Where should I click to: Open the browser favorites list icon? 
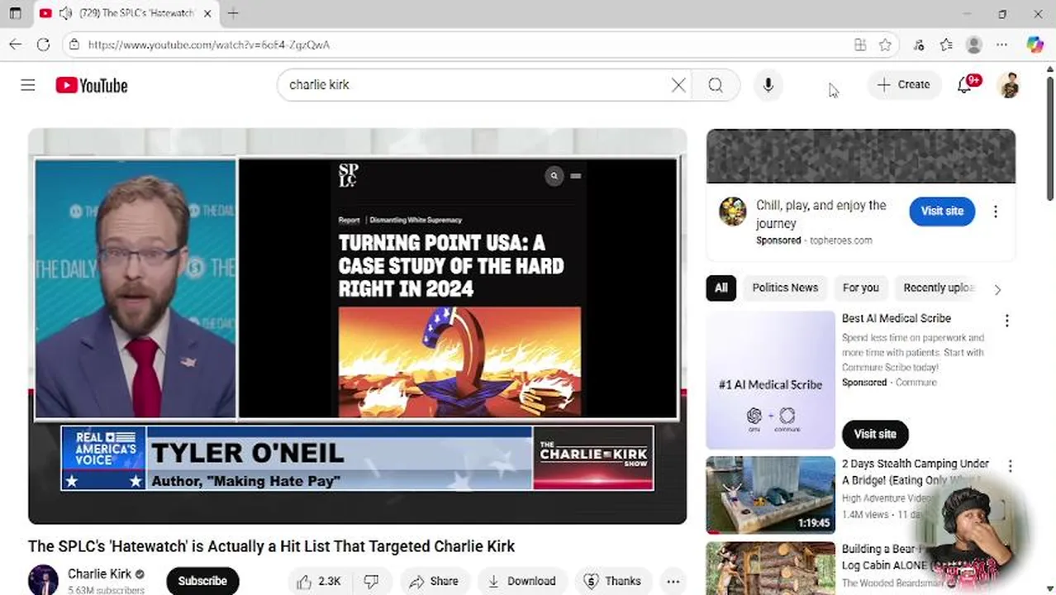click(x=946, y=45)
